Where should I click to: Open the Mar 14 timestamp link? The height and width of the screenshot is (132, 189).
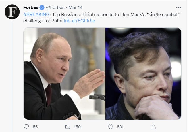75,8
